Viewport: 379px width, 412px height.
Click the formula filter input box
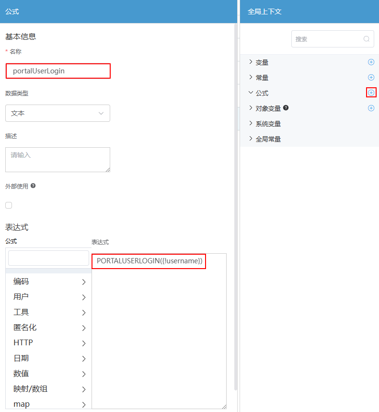click(48, 258)
